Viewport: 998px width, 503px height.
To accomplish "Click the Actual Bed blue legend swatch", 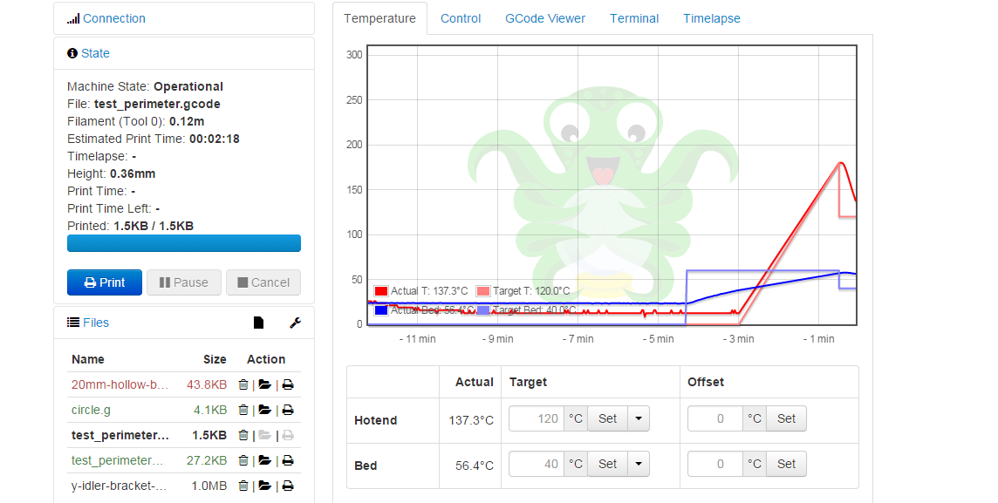I will (381, 310).
